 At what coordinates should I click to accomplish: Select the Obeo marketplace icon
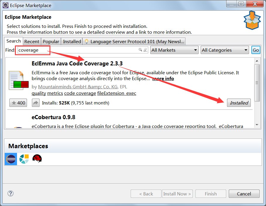[24, 159]
